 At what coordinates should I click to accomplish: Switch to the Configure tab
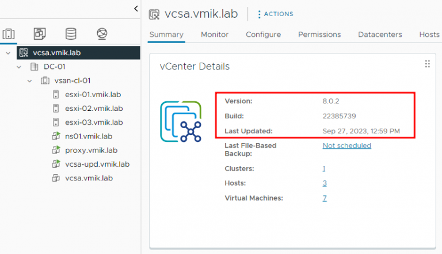coord(263,34)
